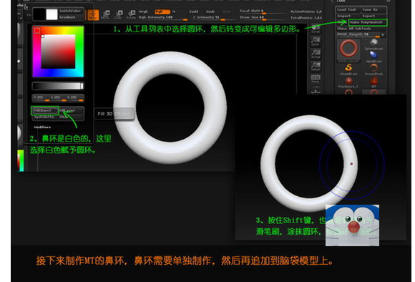The image size is (415, 282).
Task: Adjust the R 255 red slider
Action: pos(41,98)
